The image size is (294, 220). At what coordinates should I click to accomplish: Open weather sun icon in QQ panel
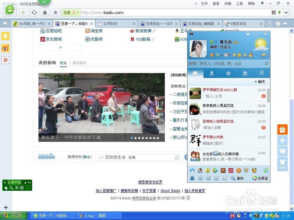[260, 45]
